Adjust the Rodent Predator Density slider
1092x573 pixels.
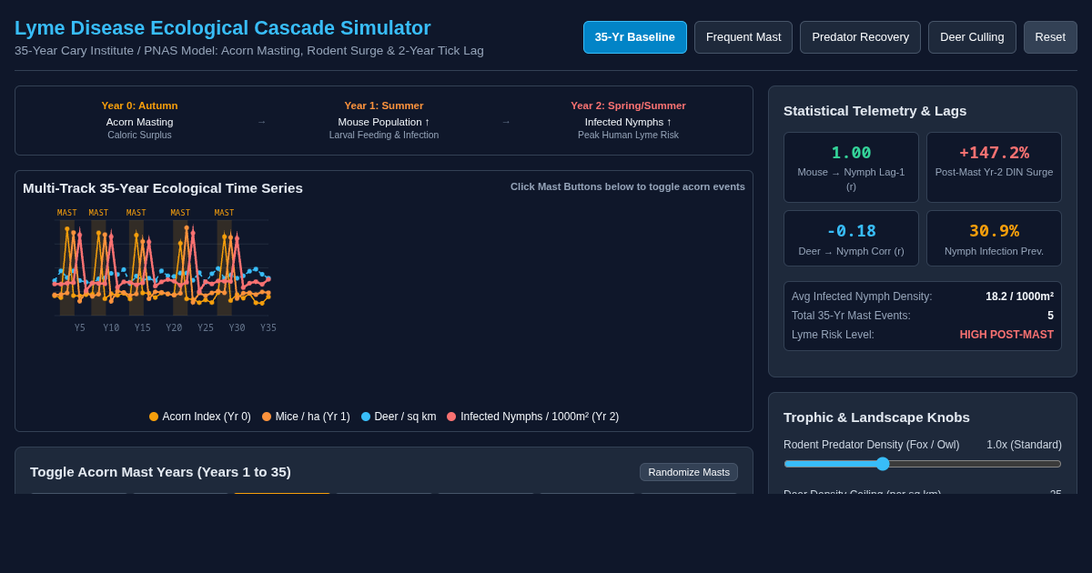click(923, 464)
